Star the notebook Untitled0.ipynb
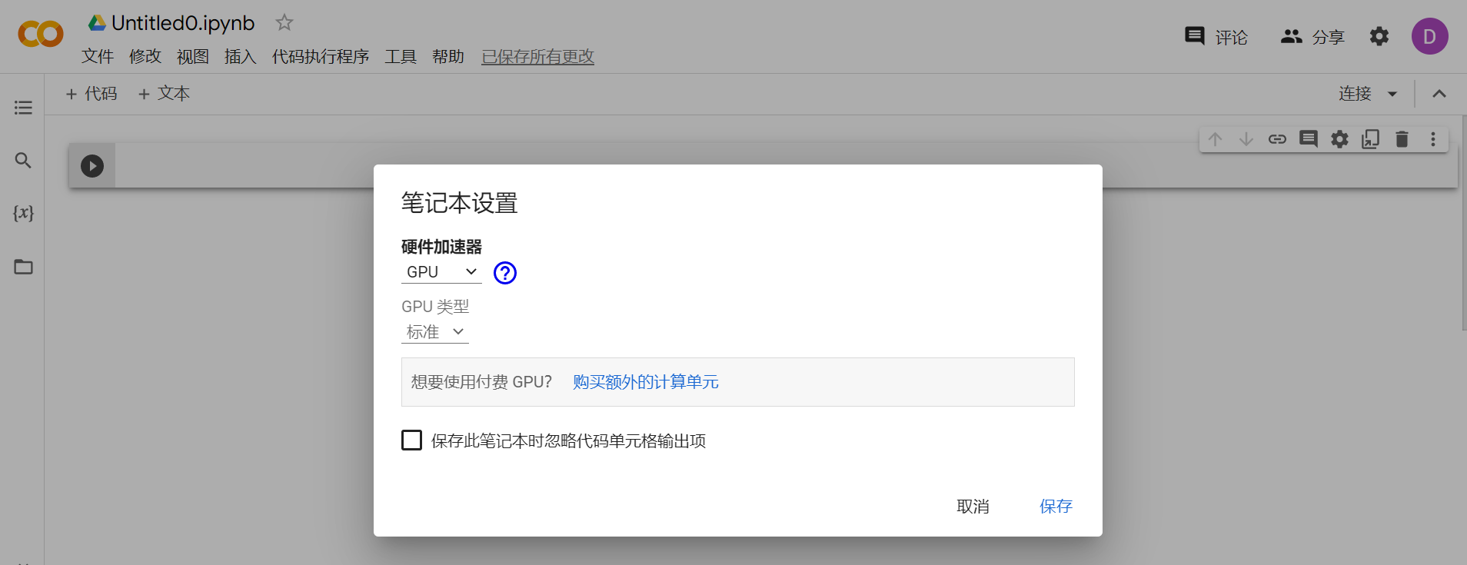Viewport: 1467px width, 565px height. pyautogui.click(x=284, y=23)
